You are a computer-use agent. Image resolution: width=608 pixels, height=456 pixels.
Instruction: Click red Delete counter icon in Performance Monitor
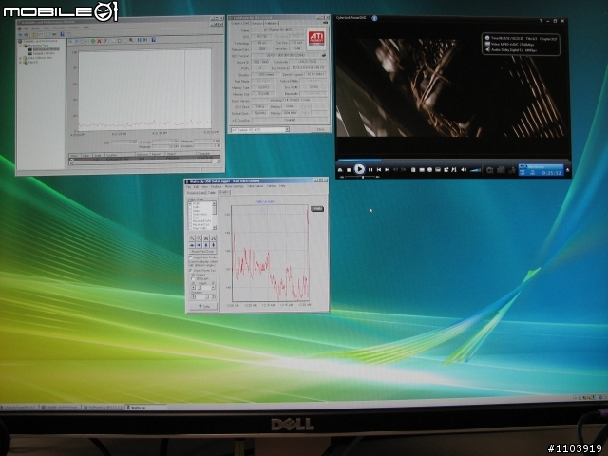[99, 41]
